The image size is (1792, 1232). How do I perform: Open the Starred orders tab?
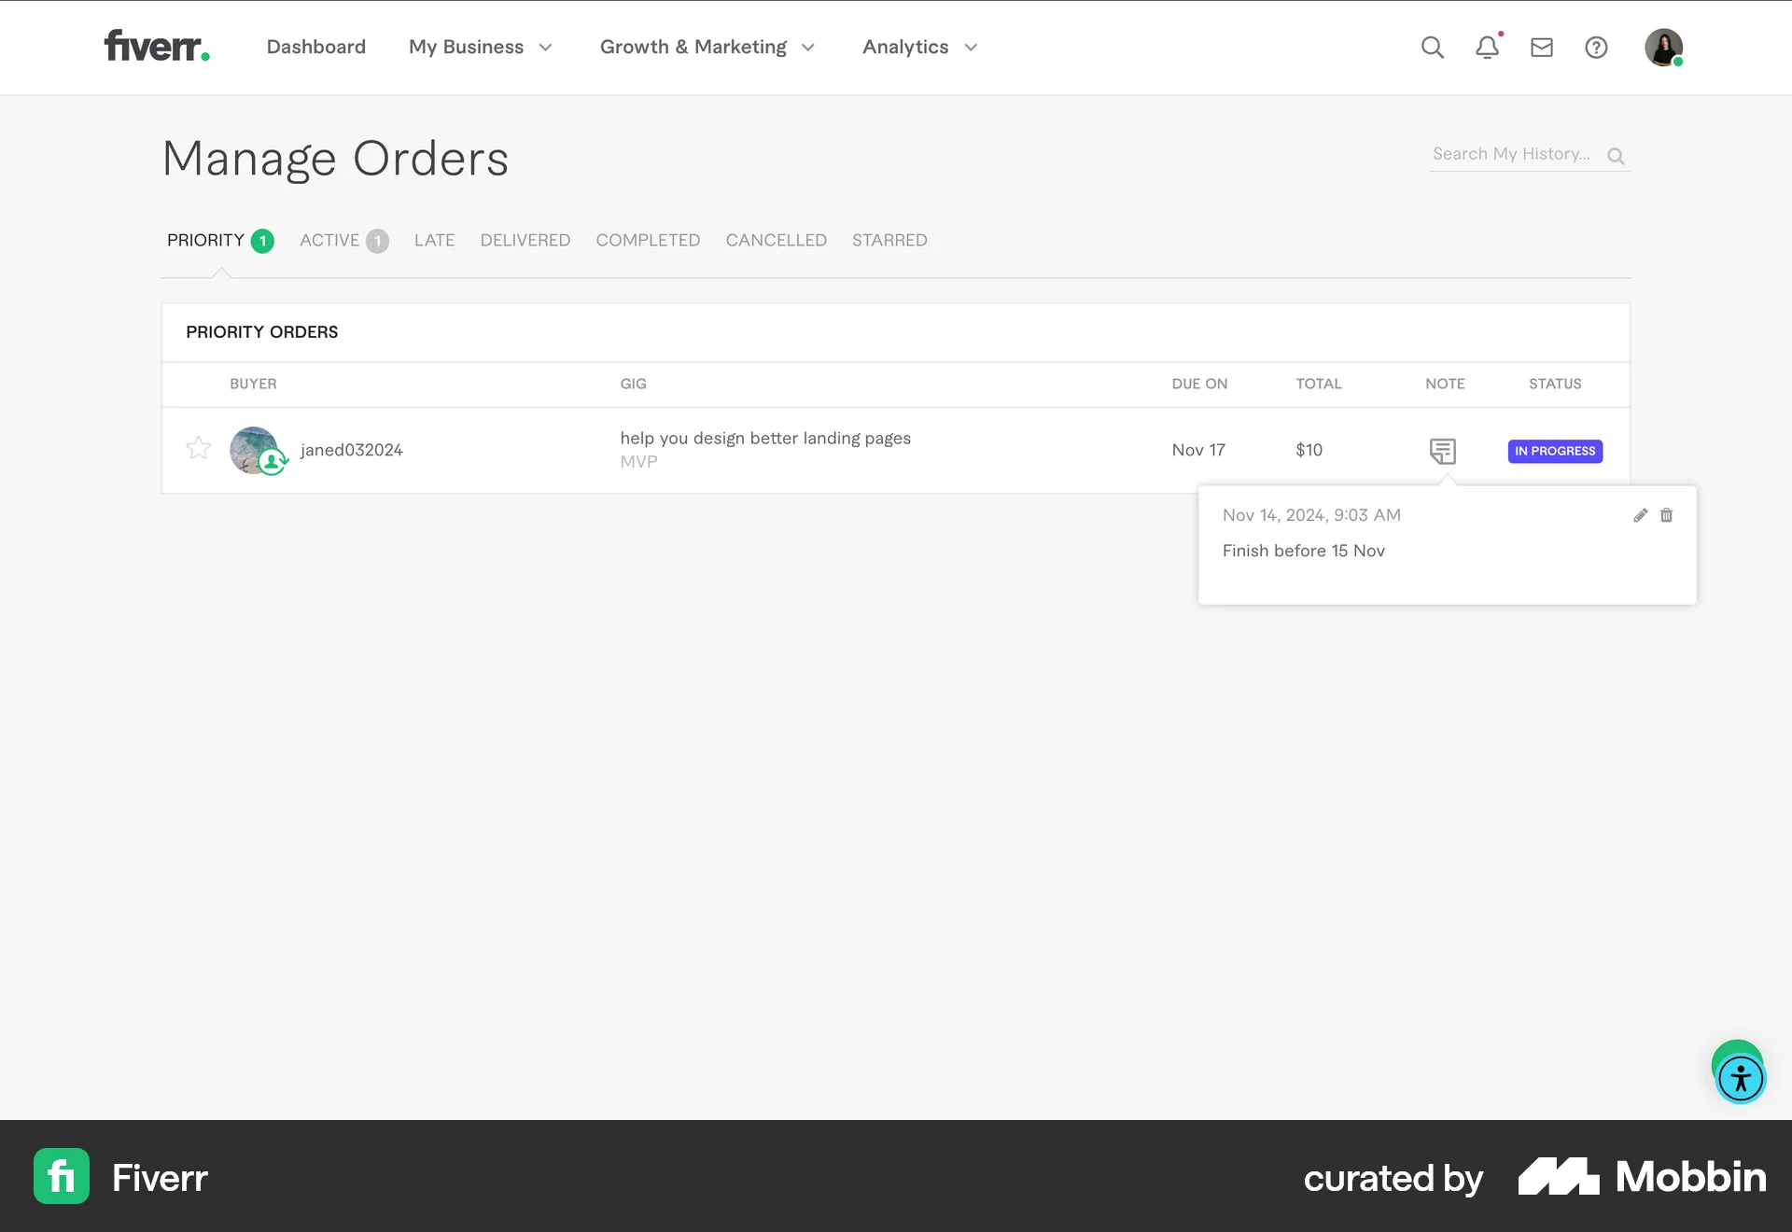click(889, 241)
